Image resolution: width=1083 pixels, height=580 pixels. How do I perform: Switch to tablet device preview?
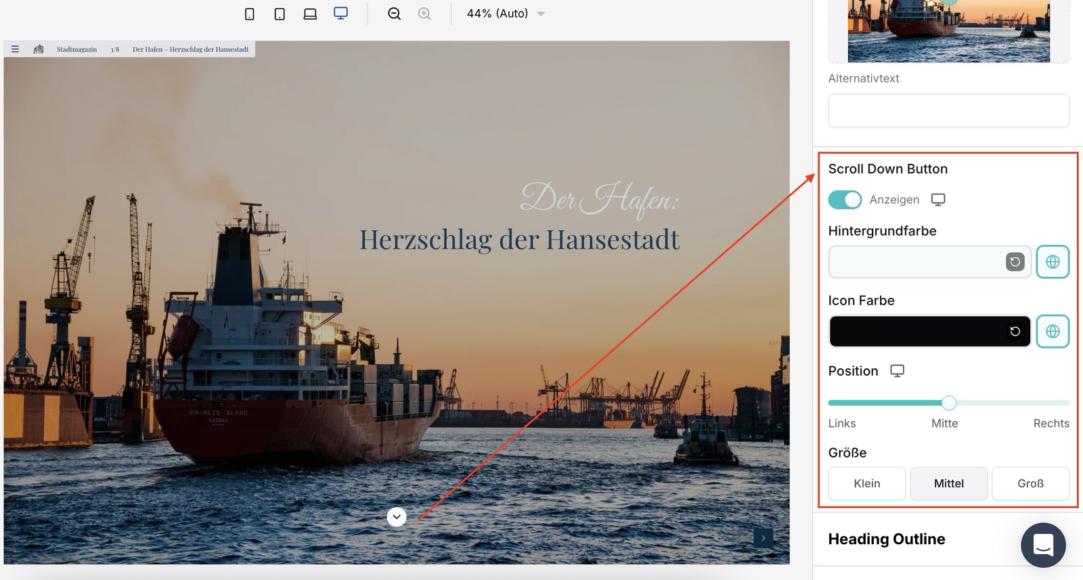280,14
